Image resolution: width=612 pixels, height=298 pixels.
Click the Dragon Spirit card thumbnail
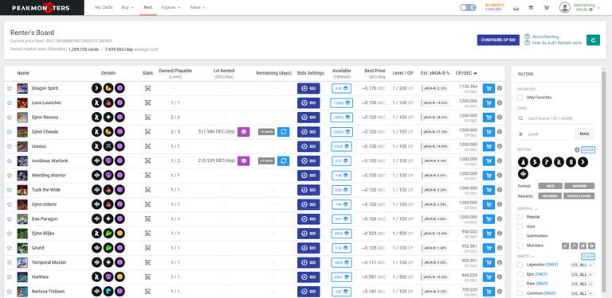click(x=22, y=88)
